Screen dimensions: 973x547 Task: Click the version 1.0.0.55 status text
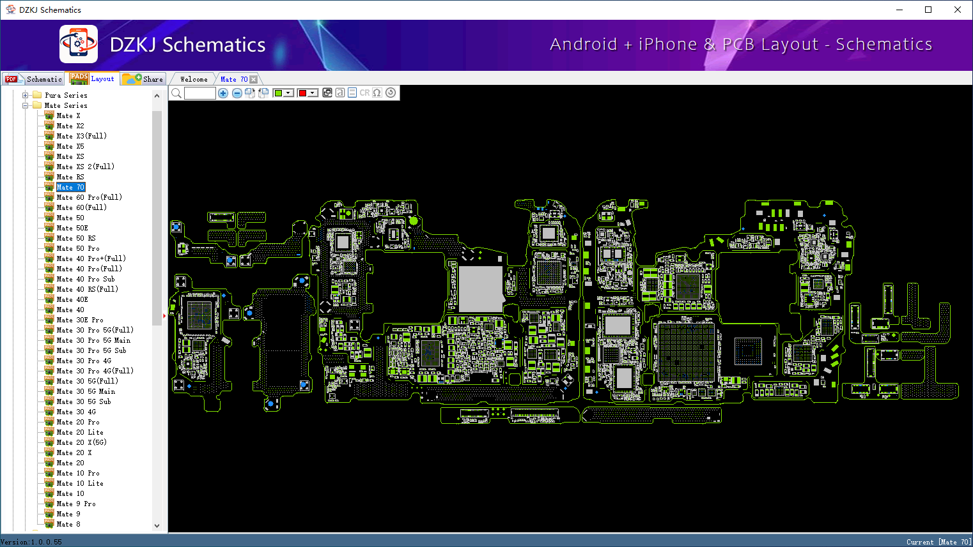click(32, 542)
